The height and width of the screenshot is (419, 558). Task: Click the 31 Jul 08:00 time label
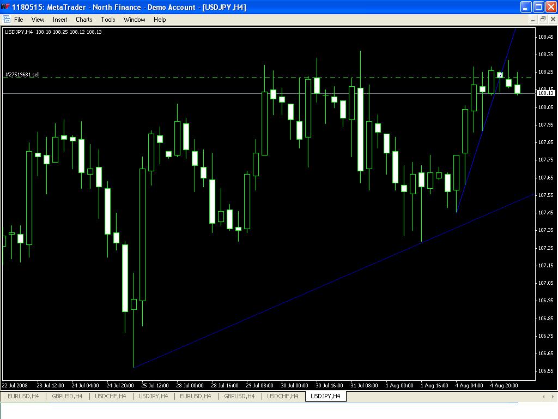pyautogui.click(x=364, y=385)
